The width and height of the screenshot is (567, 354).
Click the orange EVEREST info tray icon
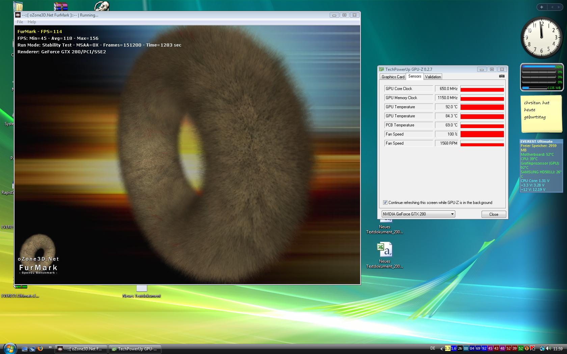[x=526, y=349]
